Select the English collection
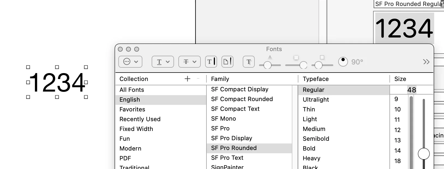Image resolution: width=444 pixels, height=169 pixels. point(161,99)
